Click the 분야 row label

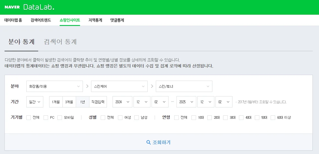[15, 86]
